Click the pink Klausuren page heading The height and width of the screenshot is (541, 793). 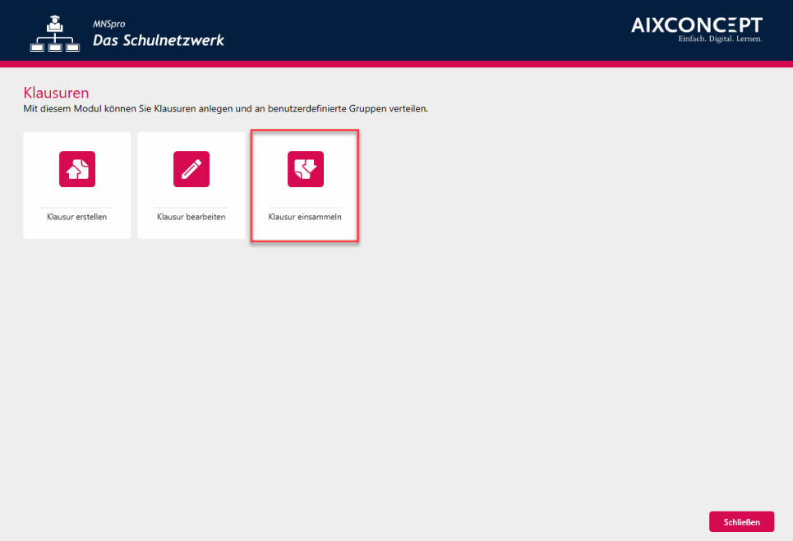tap(56, 92)
